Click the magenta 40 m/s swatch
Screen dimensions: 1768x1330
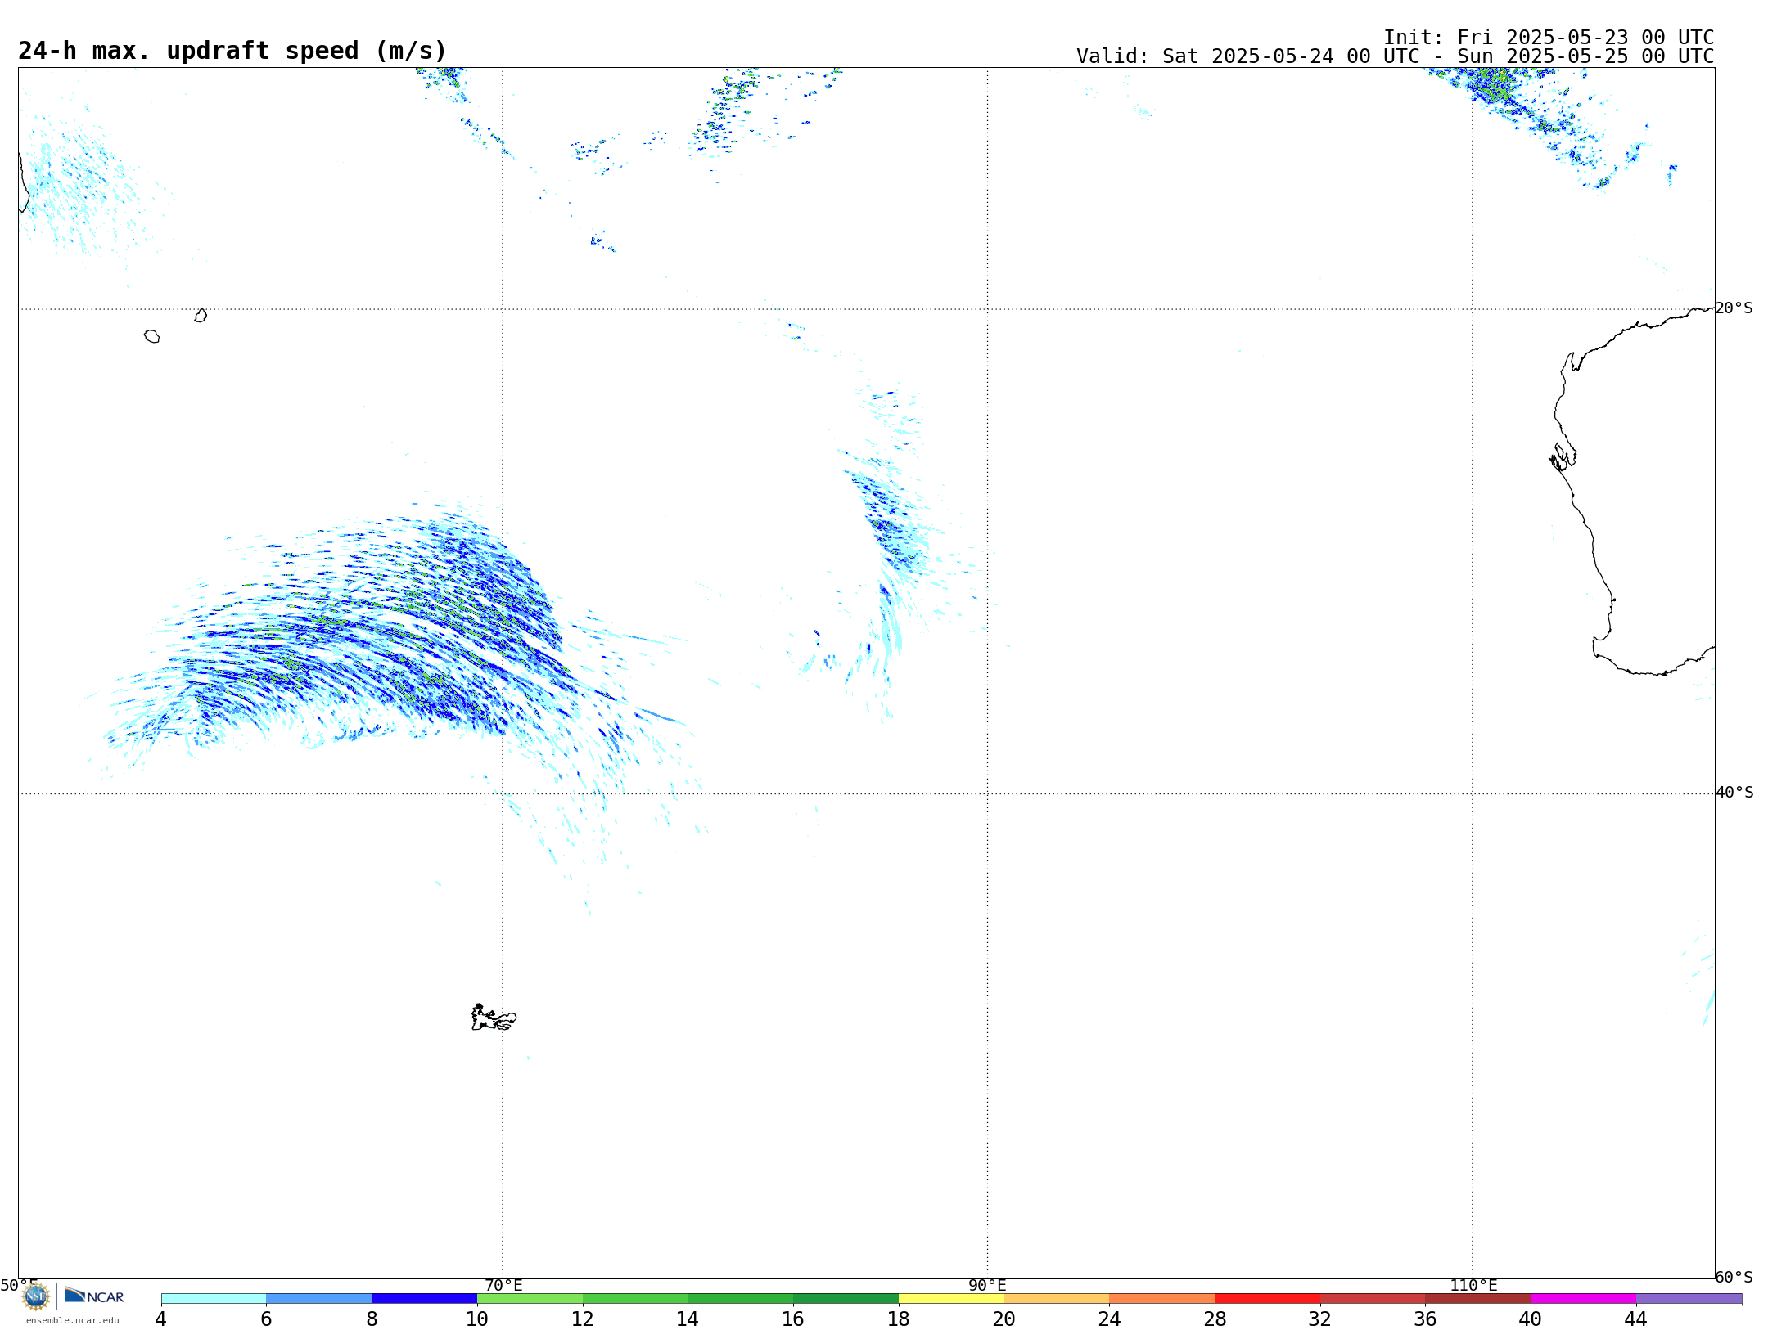[x=1583, y=1299]
